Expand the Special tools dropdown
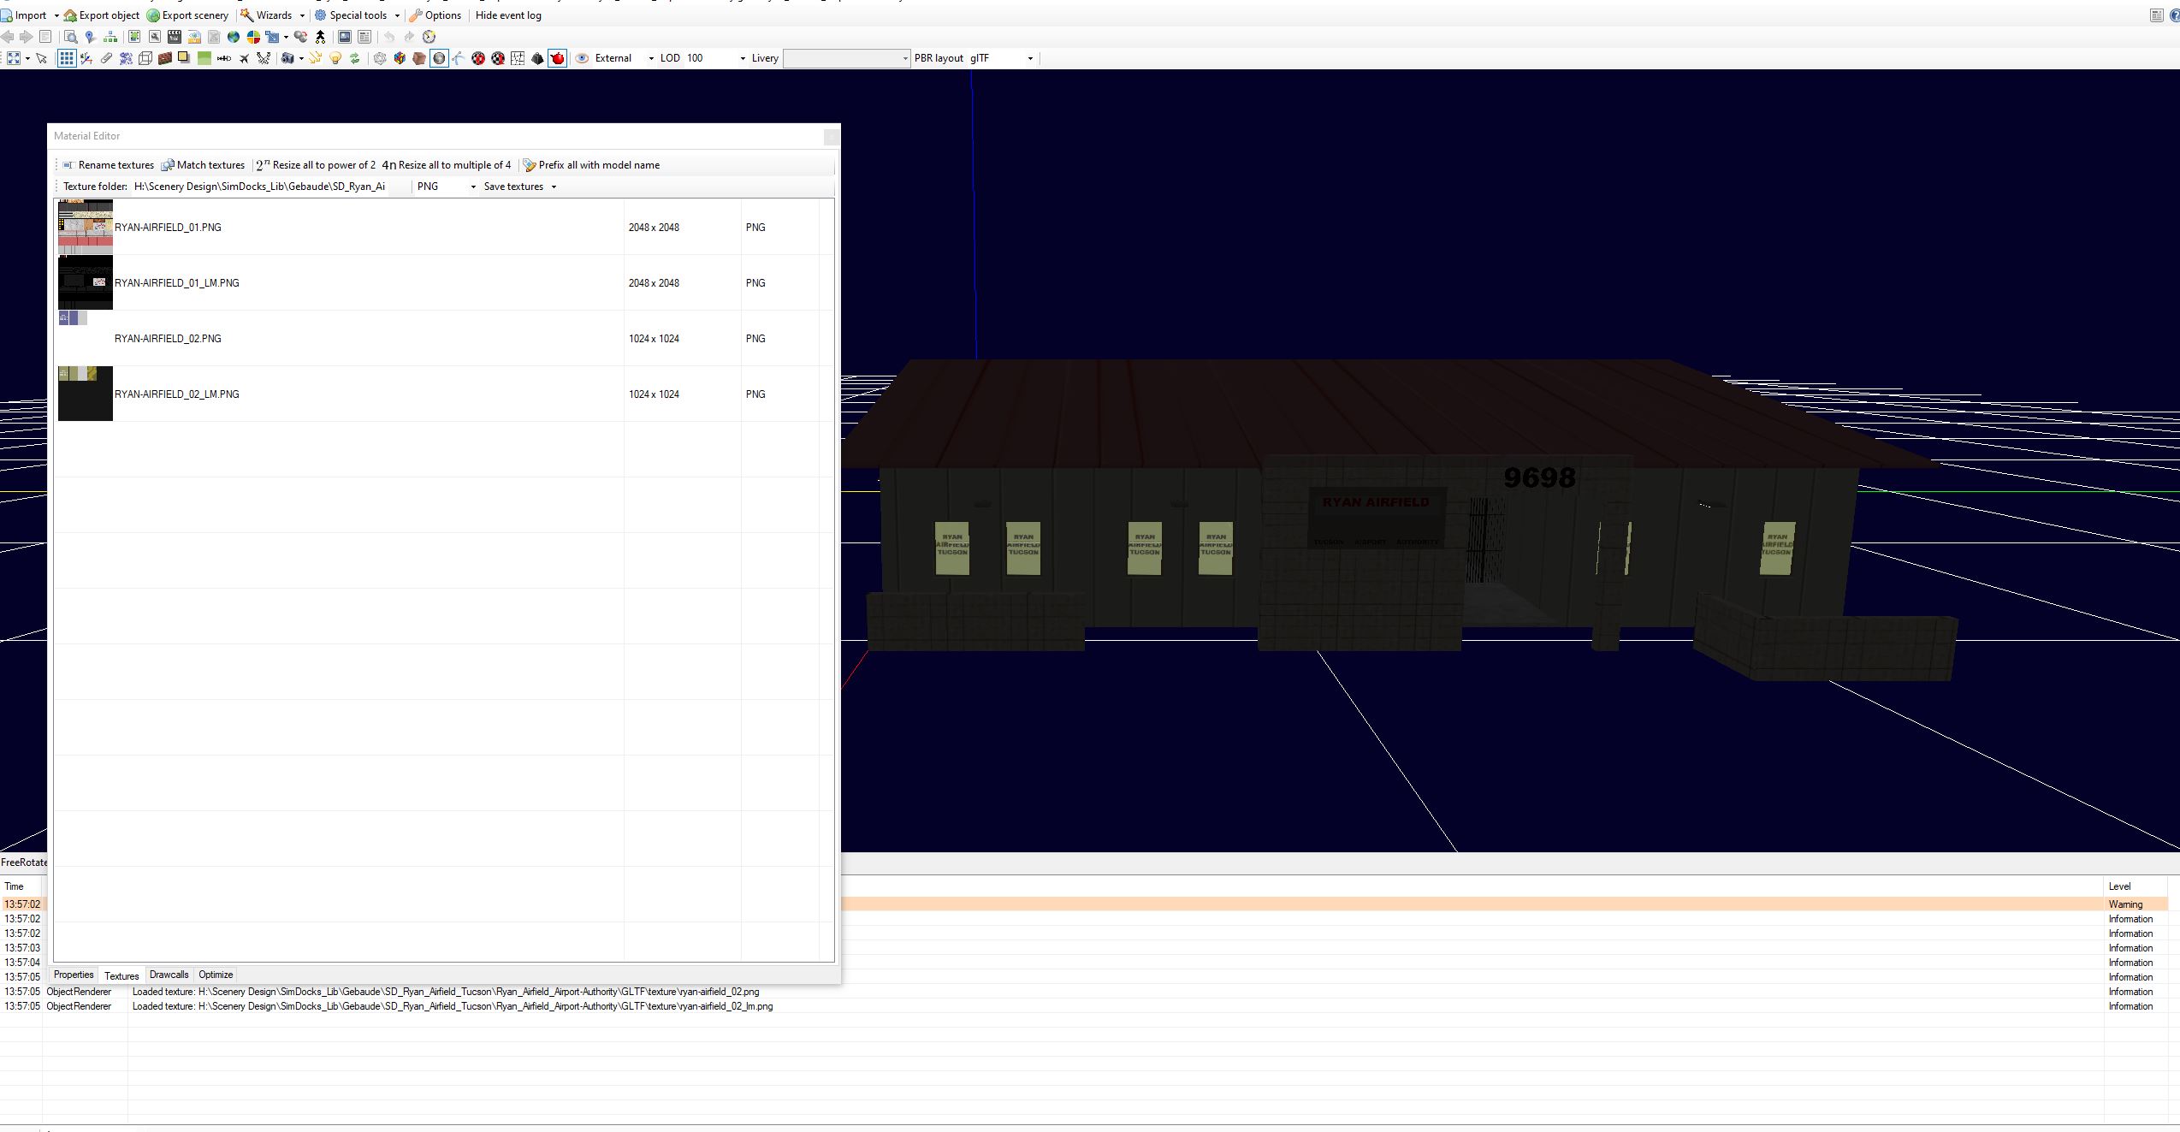Screen dimensions: 2180x1132 [x=397, y=15]
